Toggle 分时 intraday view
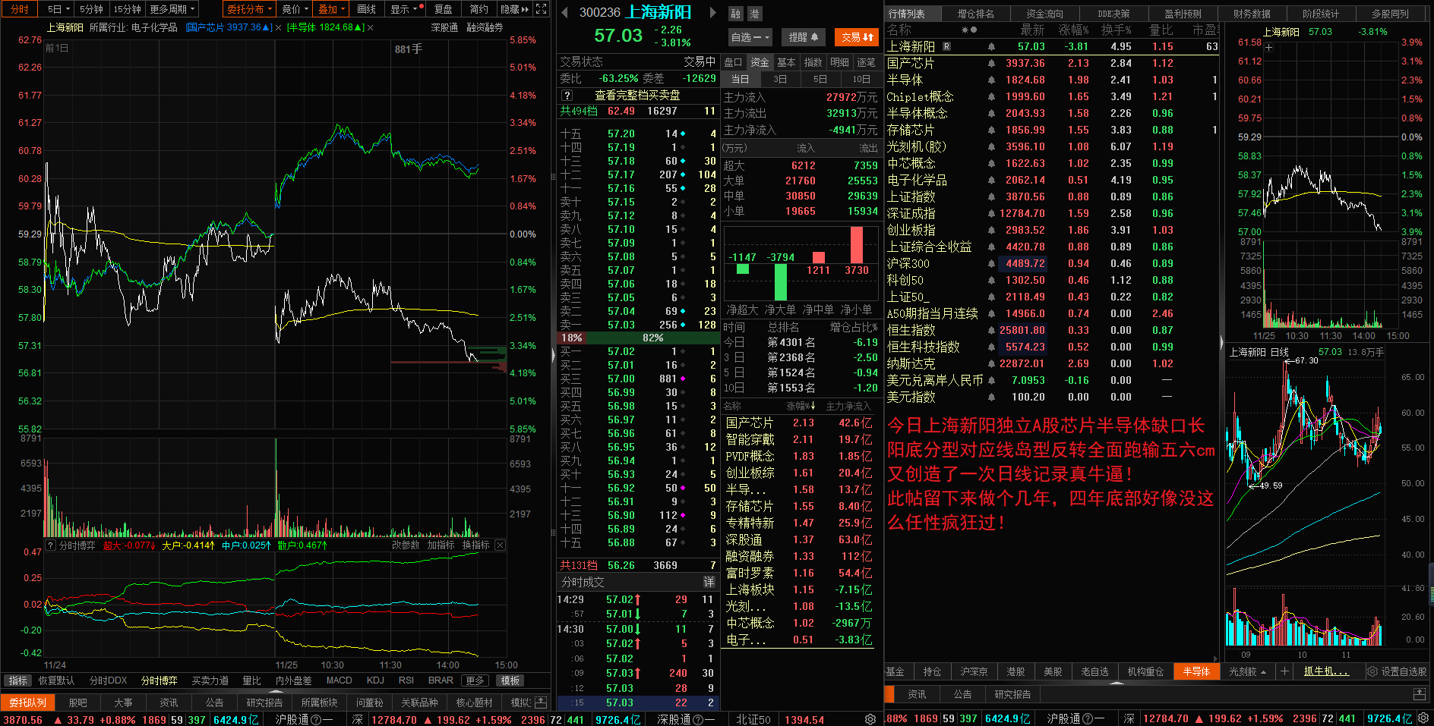Viewport: 1434px width, 726px height. [20, 9]
